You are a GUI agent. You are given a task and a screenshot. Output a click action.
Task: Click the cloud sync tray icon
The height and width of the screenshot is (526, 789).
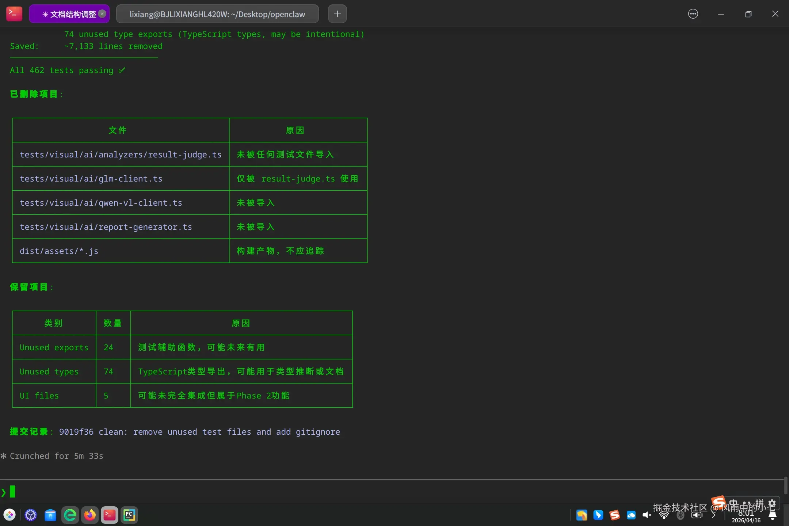(x=631, y=515)
